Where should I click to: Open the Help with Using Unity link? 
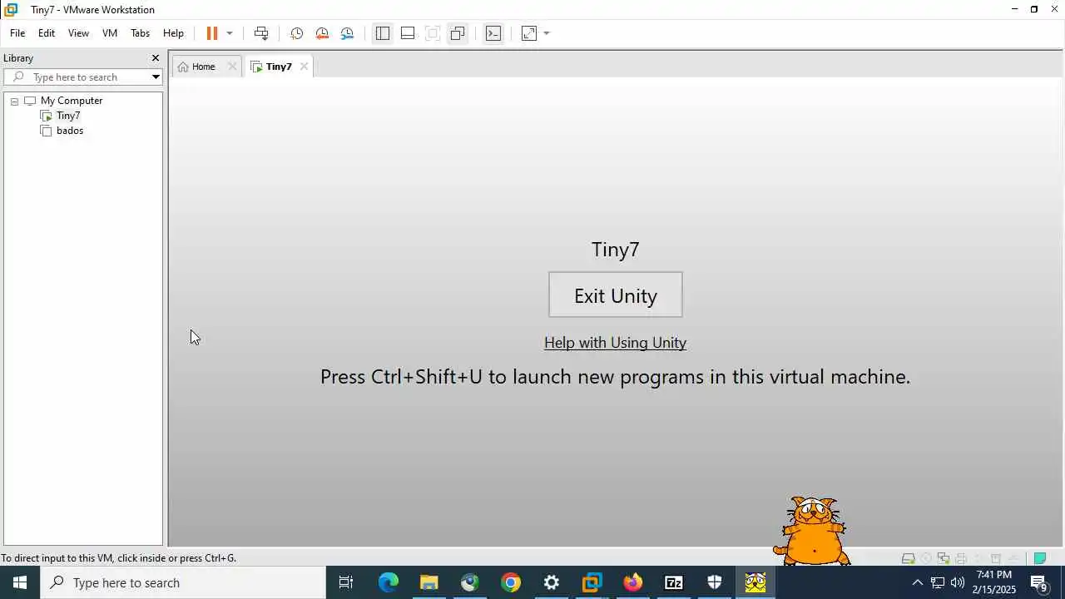[x=615, y=343]
